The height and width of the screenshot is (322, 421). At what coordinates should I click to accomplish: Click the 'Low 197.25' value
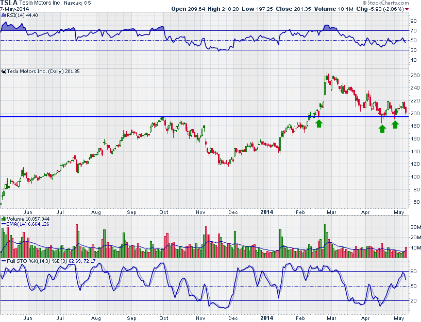point(257,9)
